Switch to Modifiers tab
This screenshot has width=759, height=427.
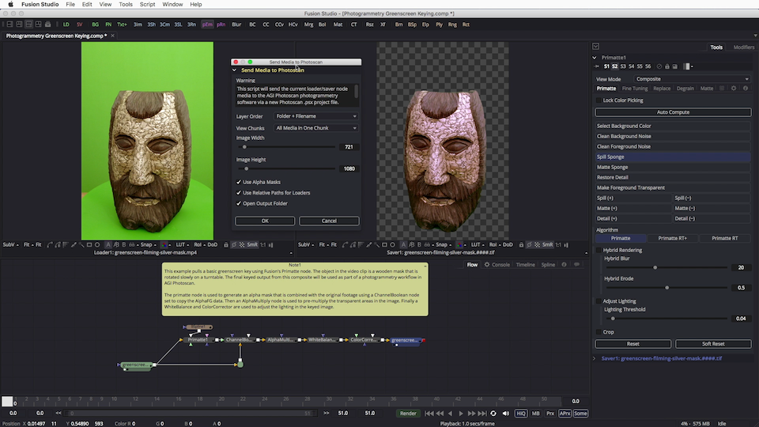pos(743,47)
